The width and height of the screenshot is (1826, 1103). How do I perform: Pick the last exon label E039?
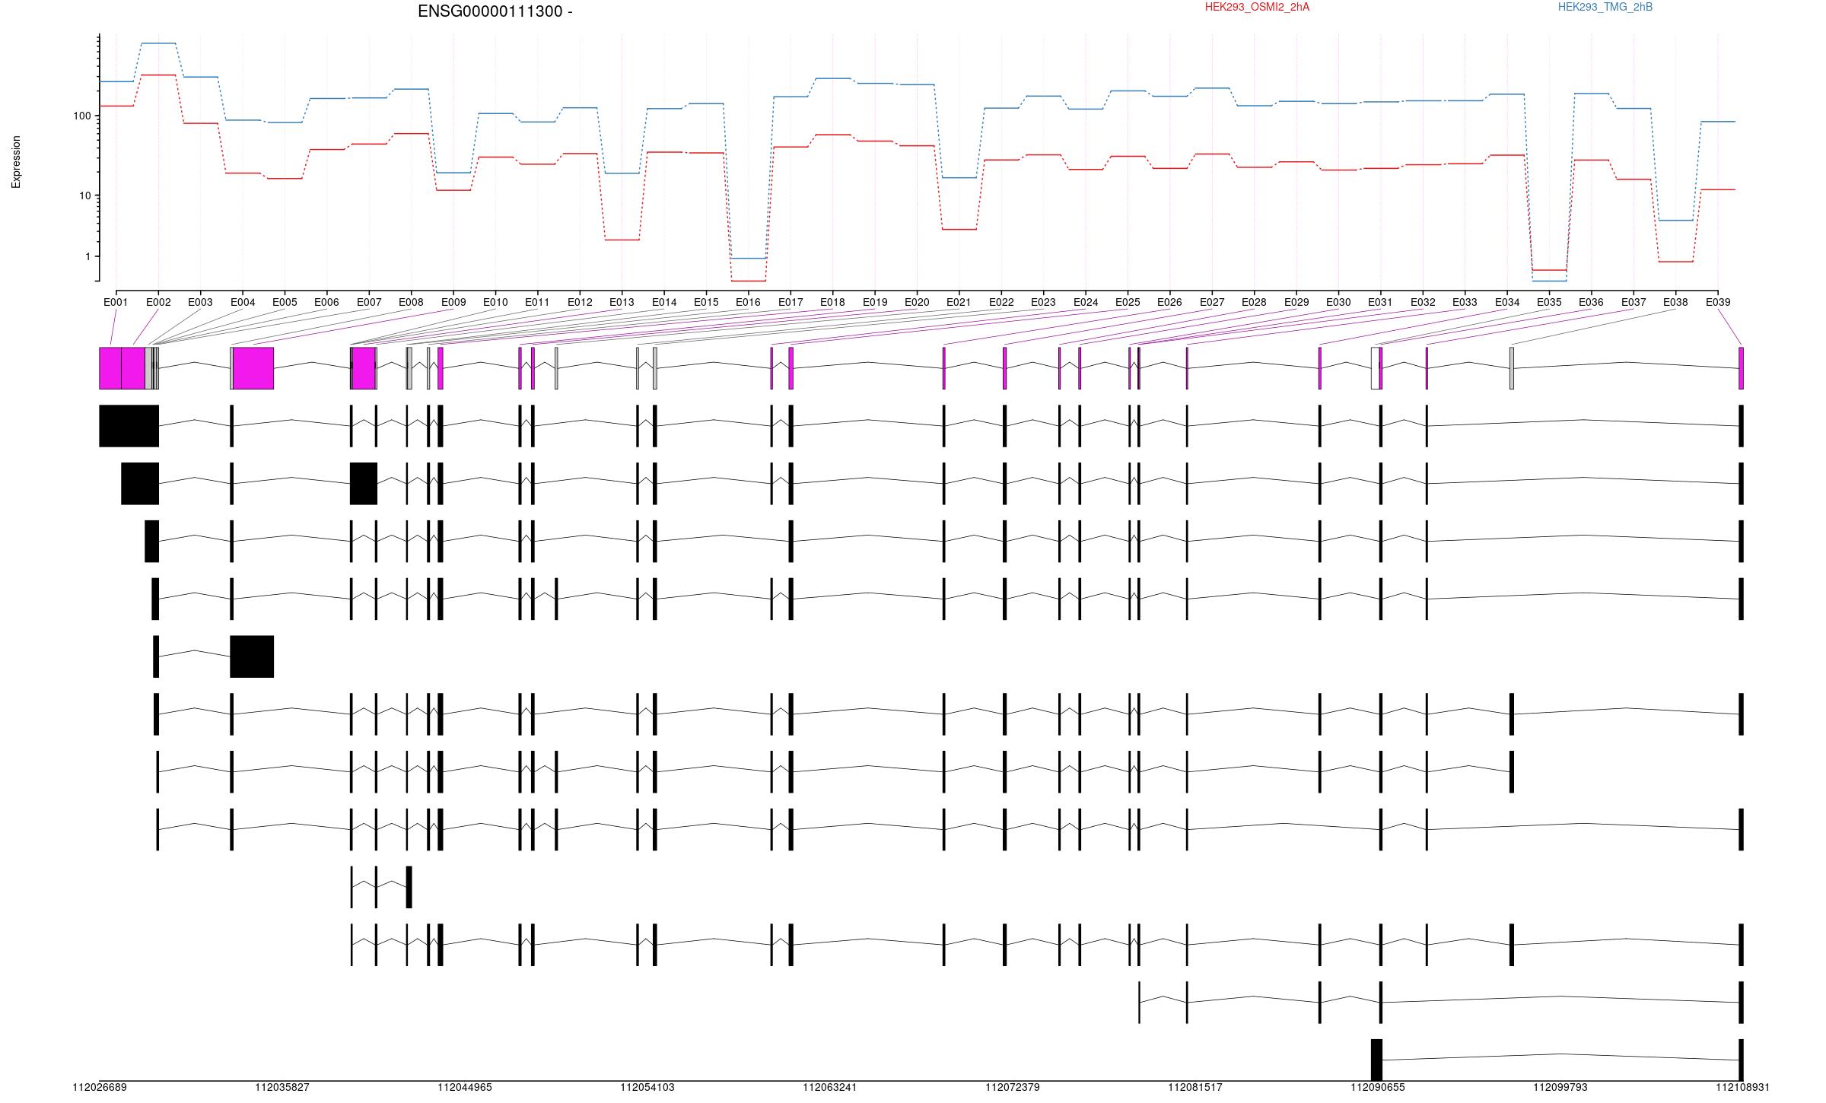coord(1718,302)
